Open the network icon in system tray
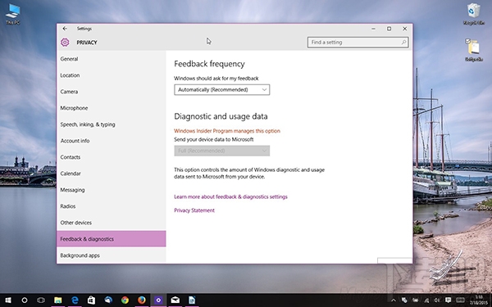492x307 pixels. click(x=426, y=300)
